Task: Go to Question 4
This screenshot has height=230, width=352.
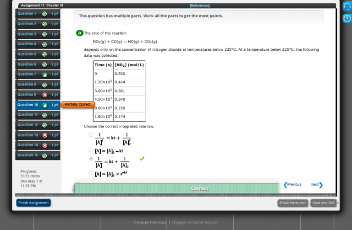Action: pyautogui.click(x=38, y=44)
